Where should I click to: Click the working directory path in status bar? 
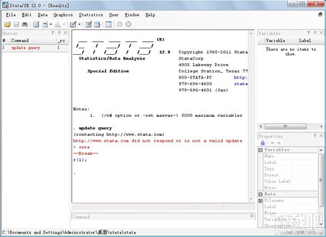tap(69, 232)
